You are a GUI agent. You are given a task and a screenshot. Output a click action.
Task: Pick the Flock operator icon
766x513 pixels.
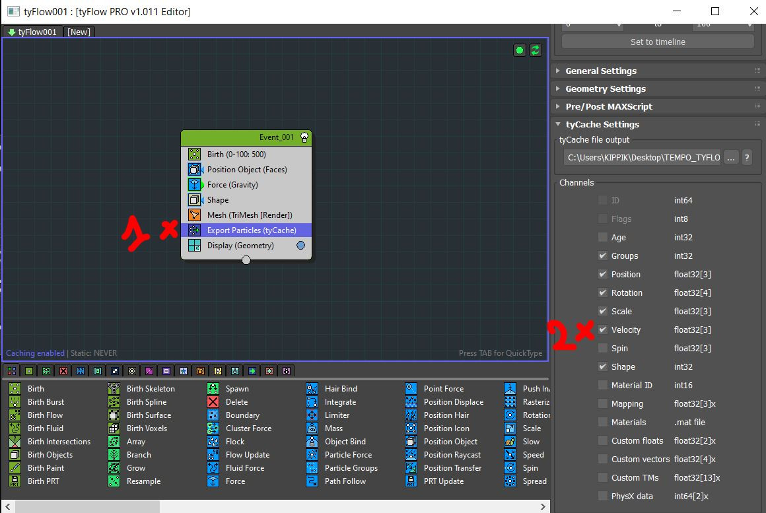213,441
